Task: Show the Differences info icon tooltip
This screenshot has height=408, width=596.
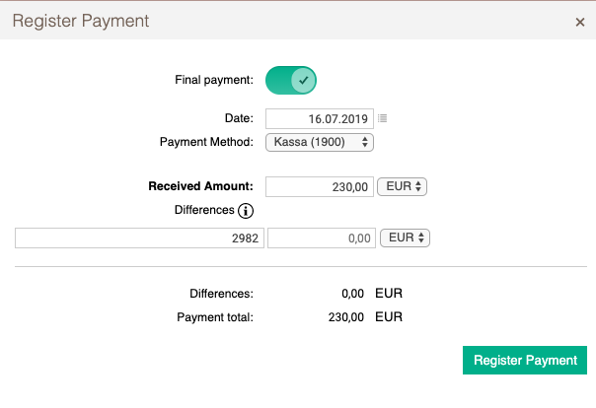Action: click(246, 211)
